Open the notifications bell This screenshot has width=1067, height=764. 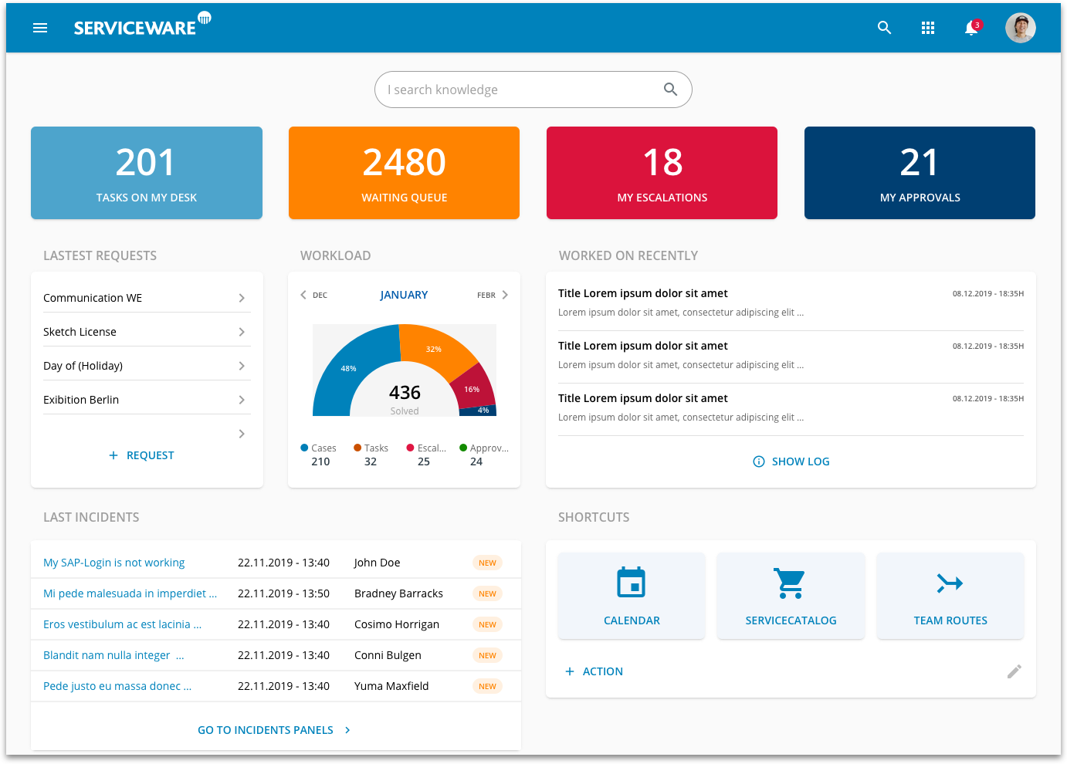click(x=971, y=29)
